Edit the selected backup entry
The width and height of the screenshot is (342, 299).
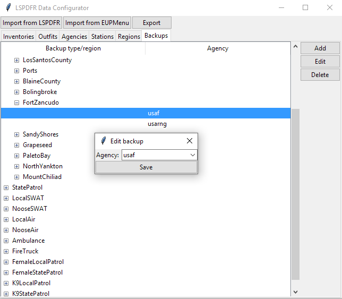[x=320, y=62]
